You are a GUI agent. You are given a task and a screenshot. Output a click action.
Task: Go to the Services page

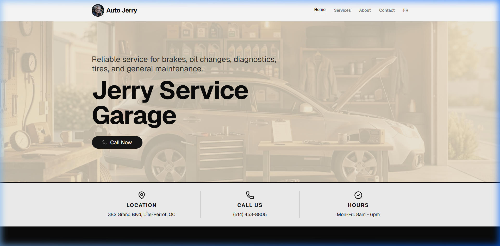pos(342,10)
